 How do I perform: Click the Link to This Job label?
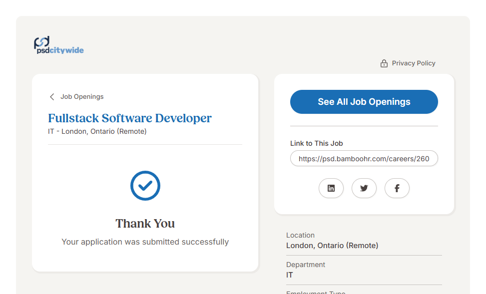[317, 143]
